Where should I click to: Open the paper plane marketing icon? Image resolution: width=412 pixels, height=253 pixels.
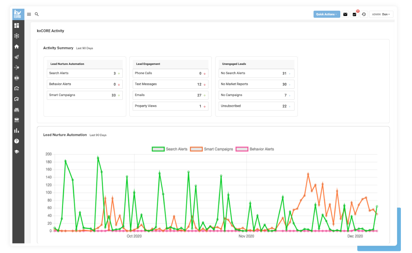[x=16, y=57]
